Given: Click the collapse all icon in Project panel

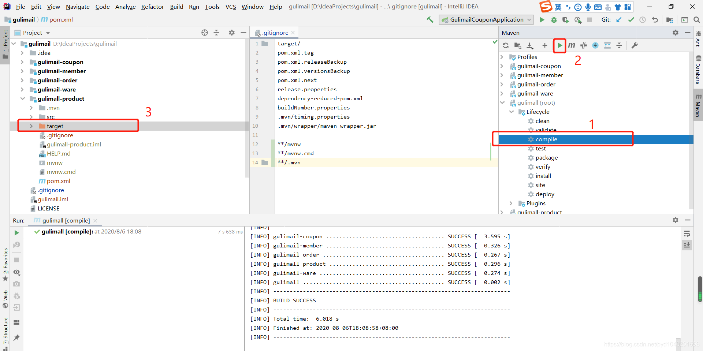Looking at the screenshot, I should point(216,33).
